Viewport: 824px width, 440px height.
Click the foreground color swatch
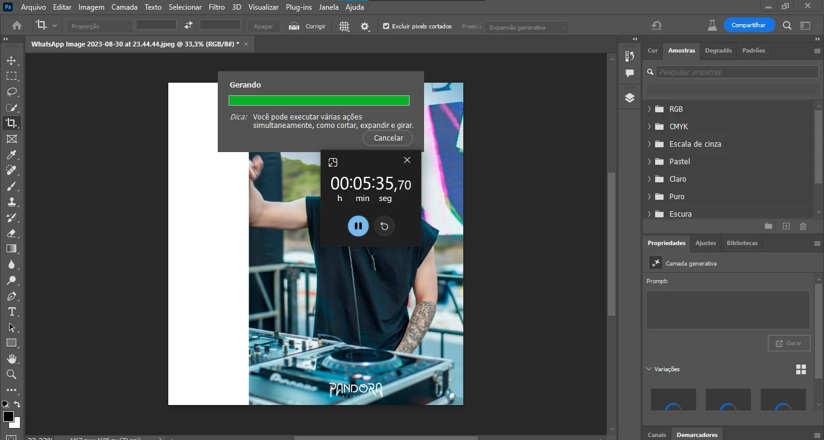click(x=8, y=417)
